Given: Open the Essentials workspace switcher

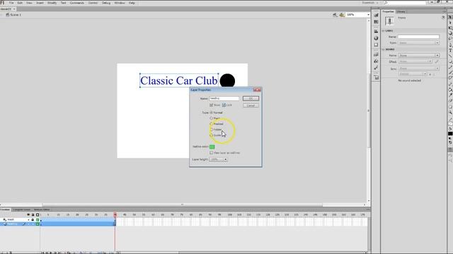Looking at the screenshot, I should (x=371, y=3).
